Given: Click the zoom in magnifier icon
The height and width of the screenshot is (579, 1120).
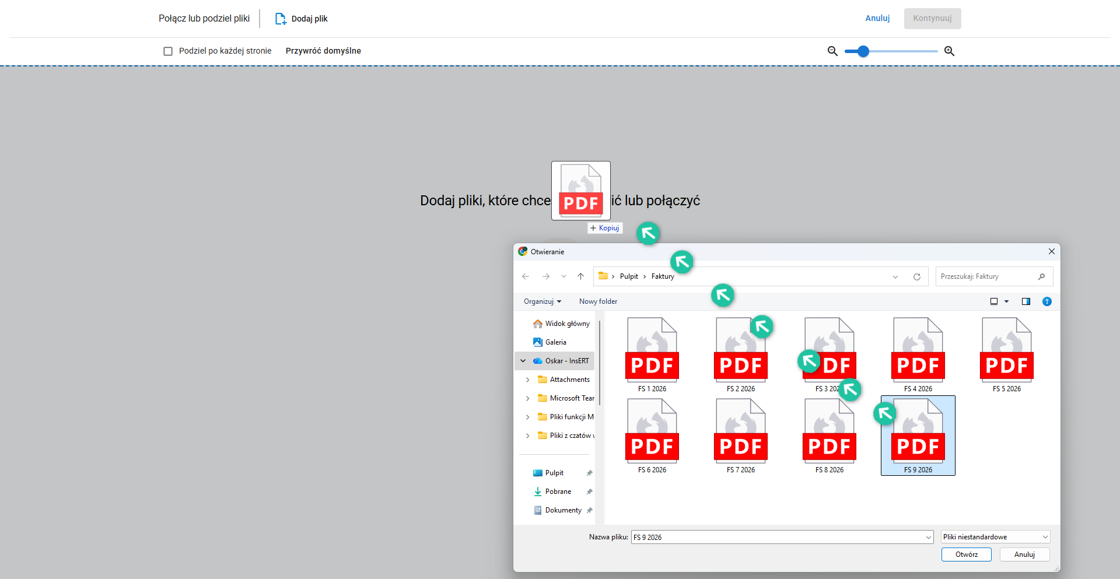Looking at the screenshot, I should (x=949, y=51).
